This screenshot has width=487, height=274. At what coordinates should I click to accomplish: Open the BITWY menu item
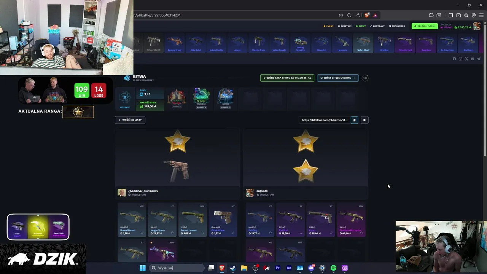pos(361,26)
